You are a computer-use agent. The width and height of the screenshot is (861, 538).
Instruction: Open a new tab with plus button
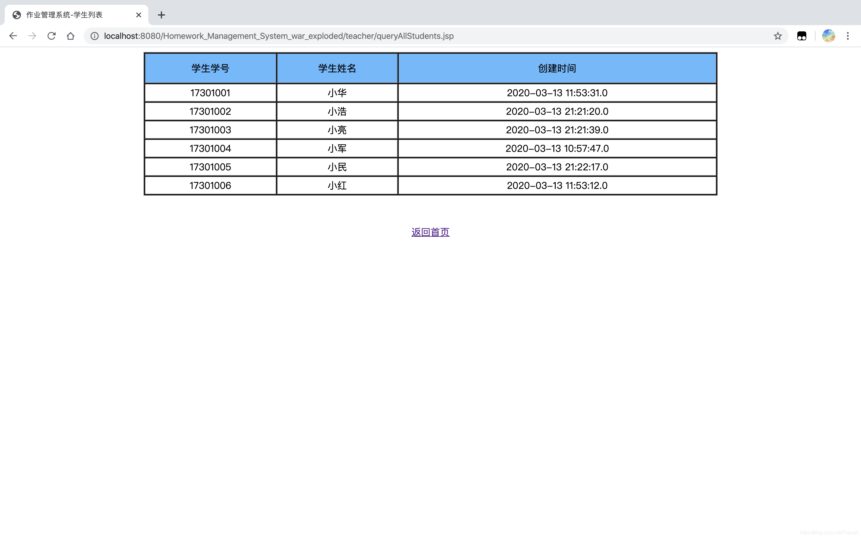[161, 15]
